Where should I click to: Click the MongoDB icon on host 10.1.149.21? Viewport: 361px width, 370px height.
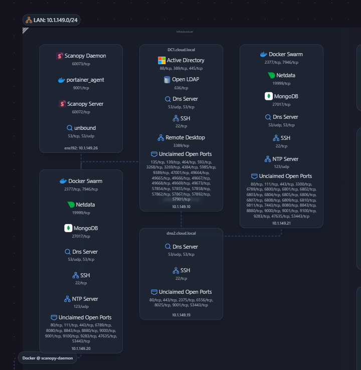[x=269, y=96]
